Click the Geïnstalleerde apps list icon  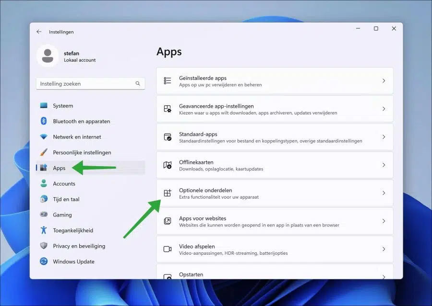point(168,80)
